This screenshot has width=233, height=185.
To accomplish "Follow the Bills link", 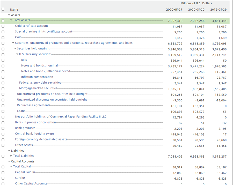I will pyautogui.click(x=24, y=60).
